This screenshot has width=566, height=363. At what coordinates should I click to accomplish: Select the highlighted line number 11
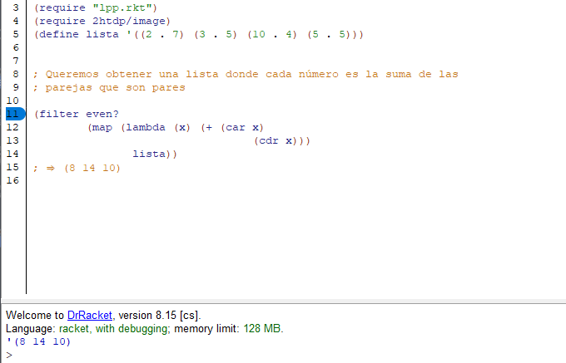[x=15, y=114]
